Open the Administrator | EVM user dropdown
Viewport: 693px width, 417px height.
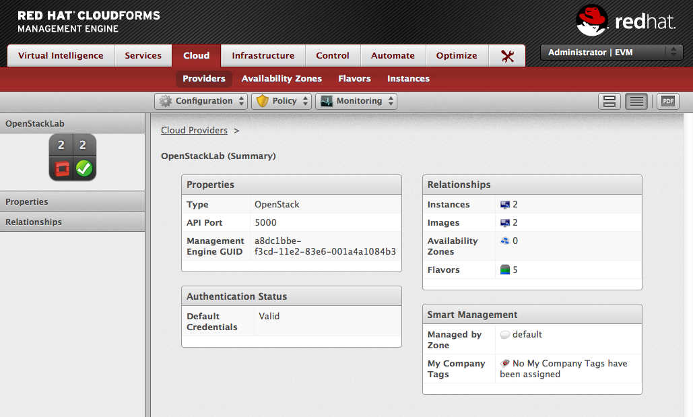coord(612,53)
